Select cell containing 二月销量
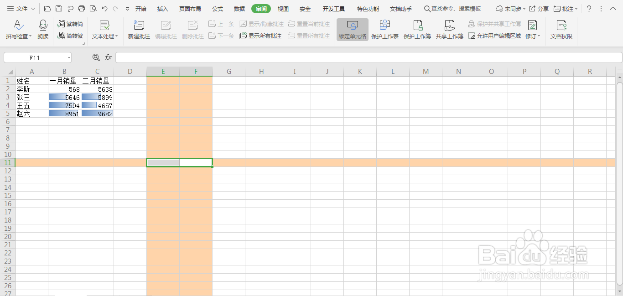 pos(97,81)
